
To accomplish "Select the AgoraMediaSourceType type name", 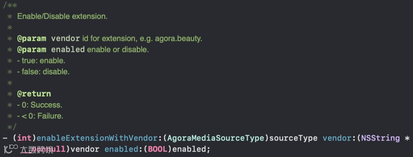I will 216,138.
